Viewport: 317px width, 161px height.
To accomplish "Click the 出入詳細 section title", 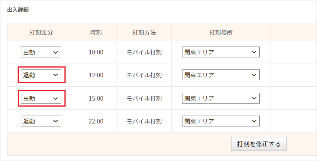I will [18, 10].
